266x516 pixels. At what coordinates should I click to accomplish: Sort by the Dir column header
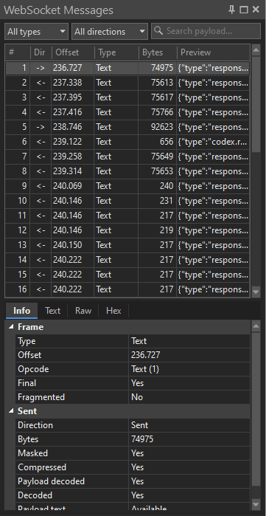pyautogui.click(x=41, y=52)
